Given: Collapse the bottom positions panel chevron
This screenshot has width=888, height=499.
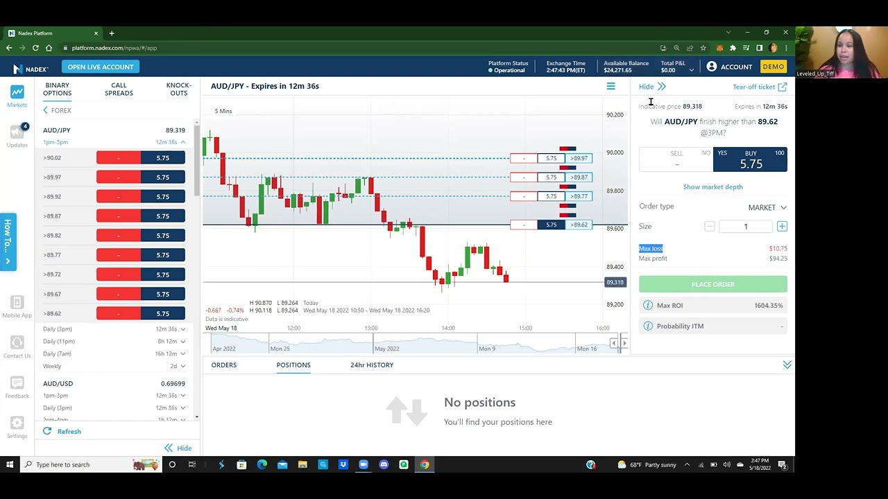Looking at the screenshot, I should (x=787, y=365).
